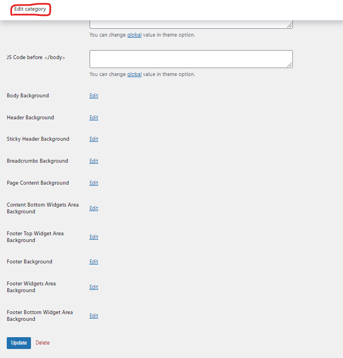
Task: Click the Update button
Action: coord(19,343)
